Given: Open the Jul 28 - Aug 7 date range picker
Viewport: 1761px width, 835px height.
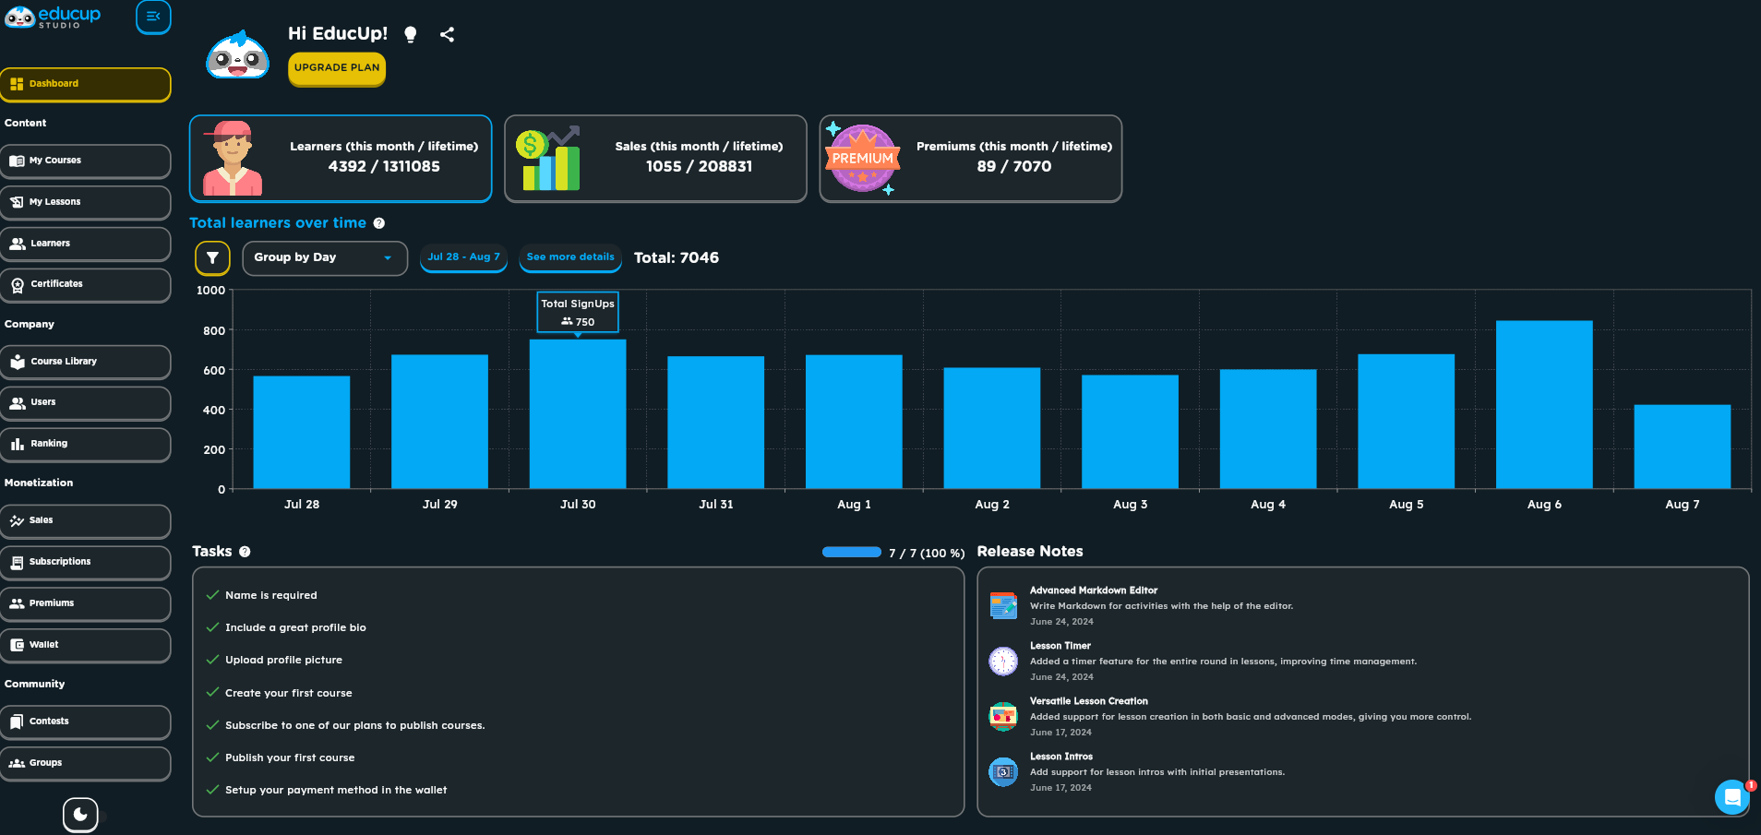Looking at the screenshot, I should (x=463, y=257).
